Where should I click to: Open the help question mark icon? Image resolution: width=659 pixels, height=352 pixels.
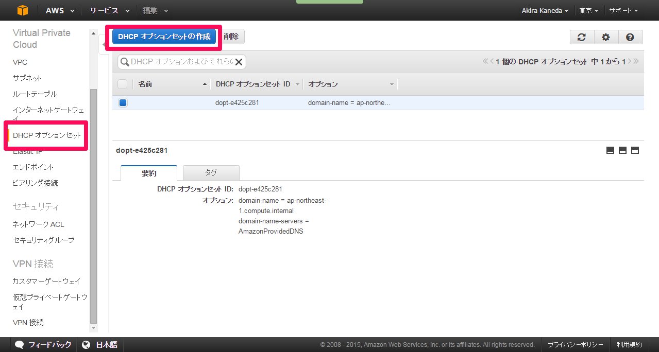click(630, 37)
